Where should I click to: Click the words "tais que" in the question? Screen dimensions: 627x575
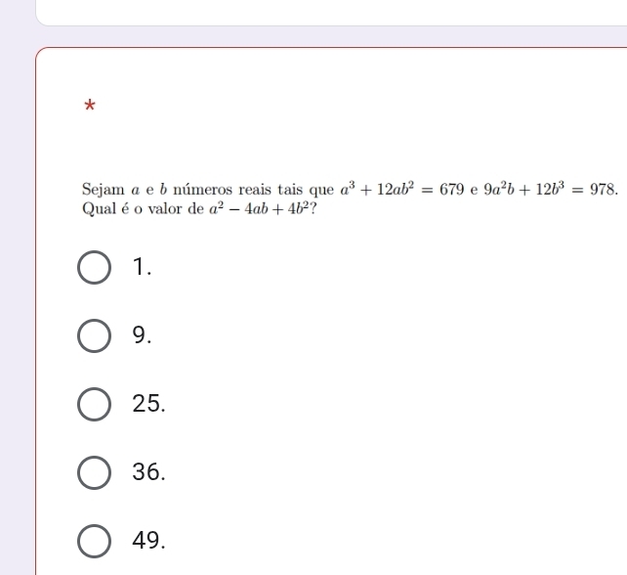point(303,187)
